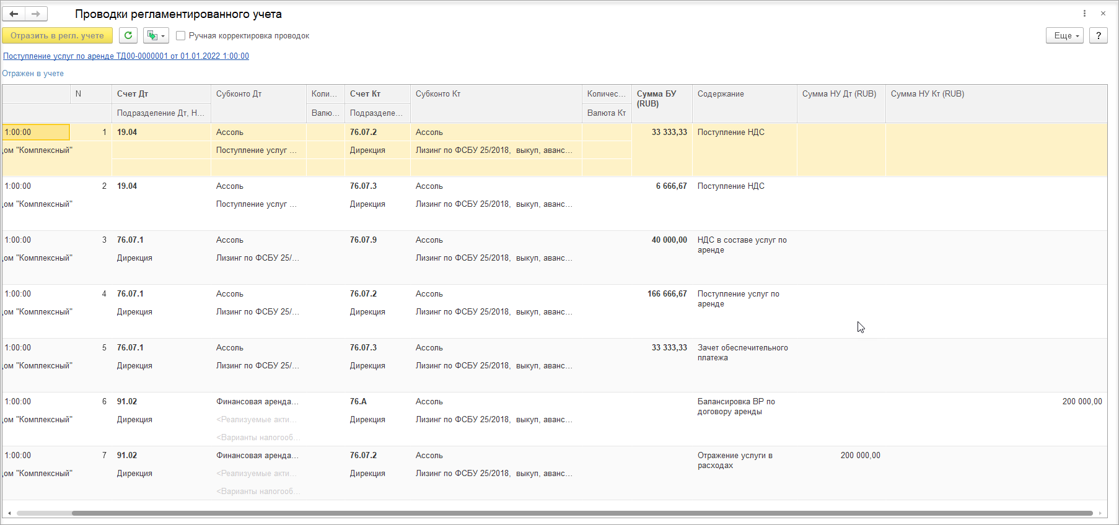Click the scrollbar's left arrow
The height and width of the screenshot is (525, 1119).
(x=9, y=513)
